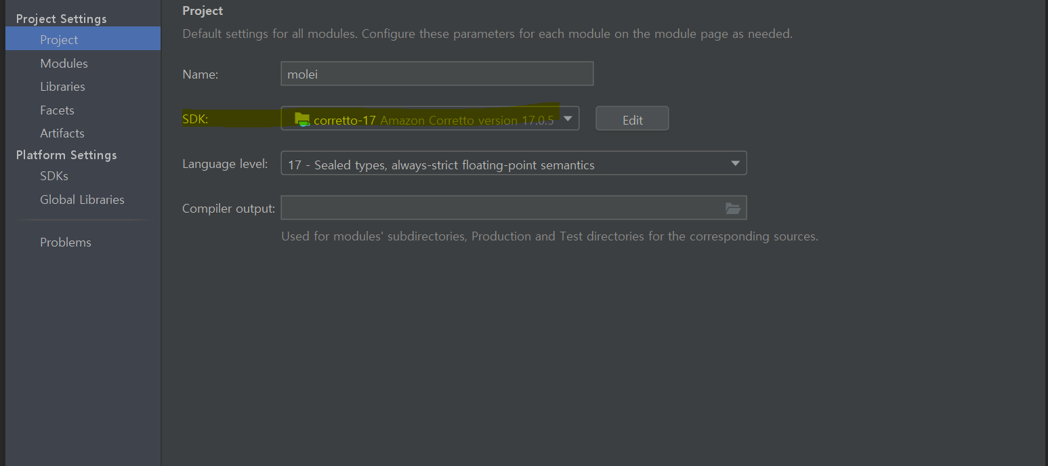Click the green corretto-17 SDK folder icon
The height and width of the screenshot is (466, 1048).
click(303, 119)
